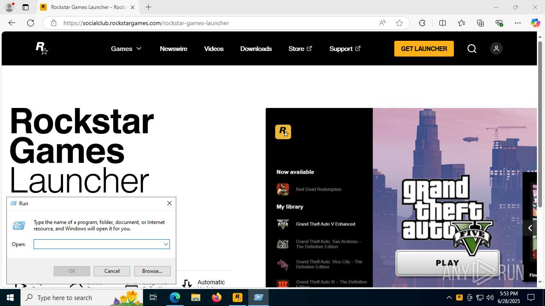Click Red Dead Redemption library entry text
The height and width of the screenshot is (306, 545).
point(318,189)
